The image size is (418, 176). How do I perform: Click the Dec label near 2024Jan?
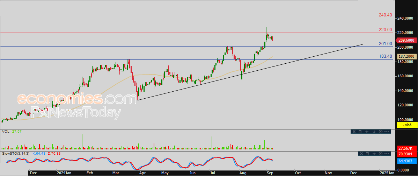[33, 173]
